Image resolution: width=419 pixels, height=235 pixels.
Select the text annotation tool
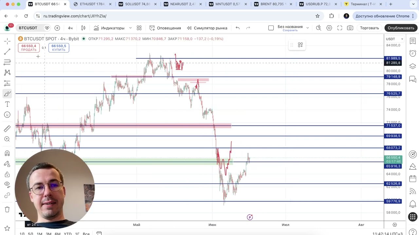click(x=7, y=104)
